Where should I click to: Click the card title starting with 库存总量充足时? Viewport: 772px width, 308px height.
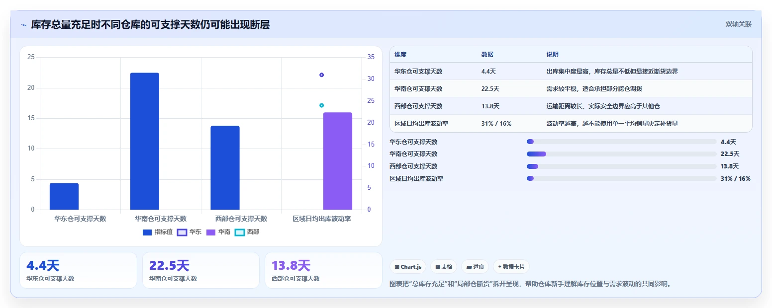150,25
